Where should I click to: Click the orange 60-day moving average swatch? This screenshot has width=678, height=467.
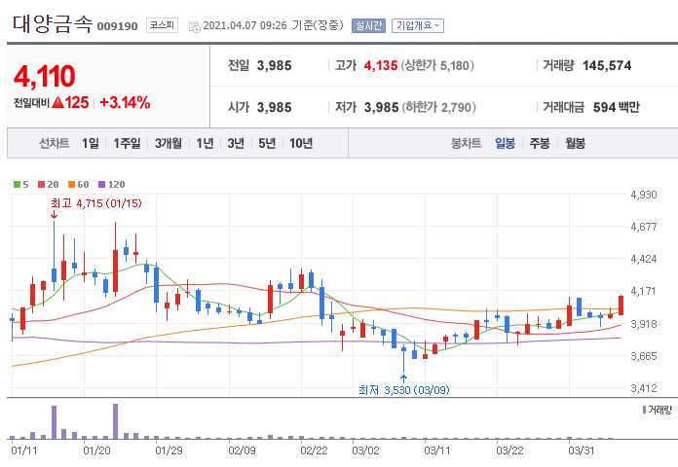tap(72, 185)
